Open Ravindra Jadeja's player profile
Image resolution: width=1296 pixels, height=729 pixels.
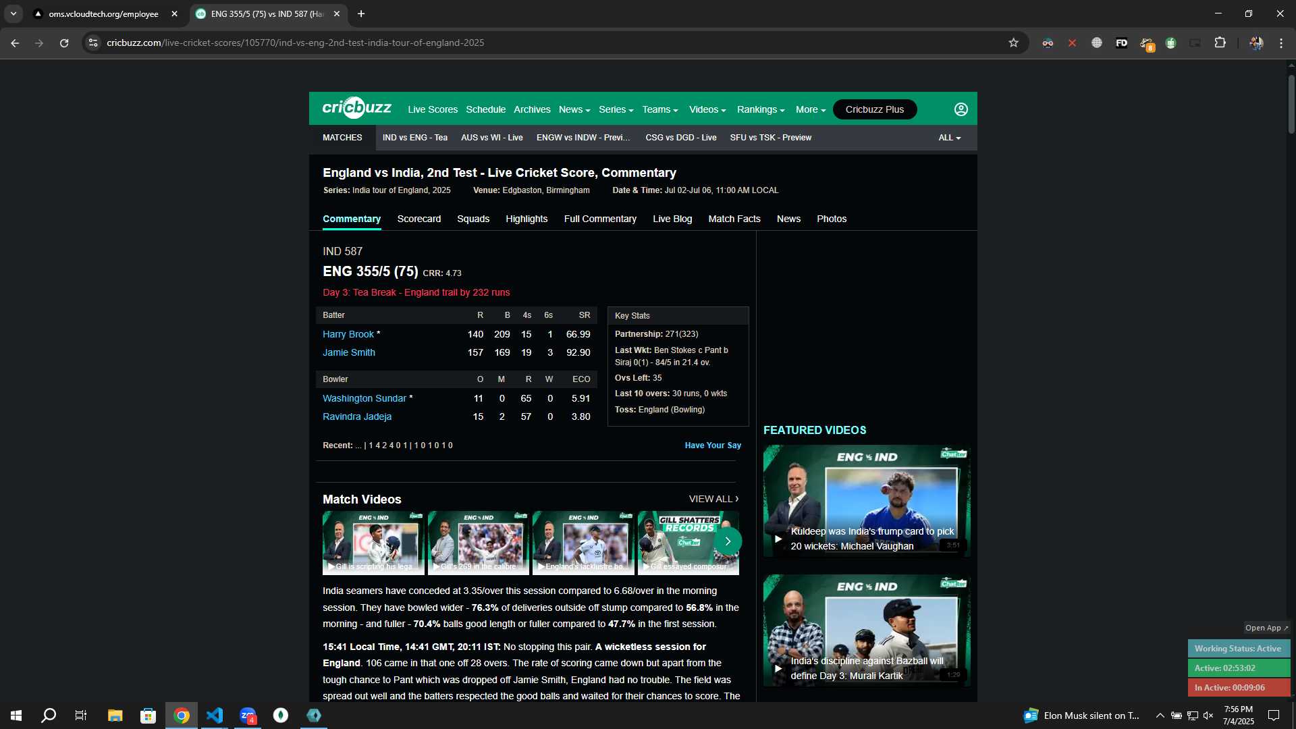point(357,416)
